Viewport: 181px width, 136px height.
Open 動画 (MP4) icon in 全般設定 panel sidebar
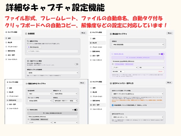pos(6,51)
